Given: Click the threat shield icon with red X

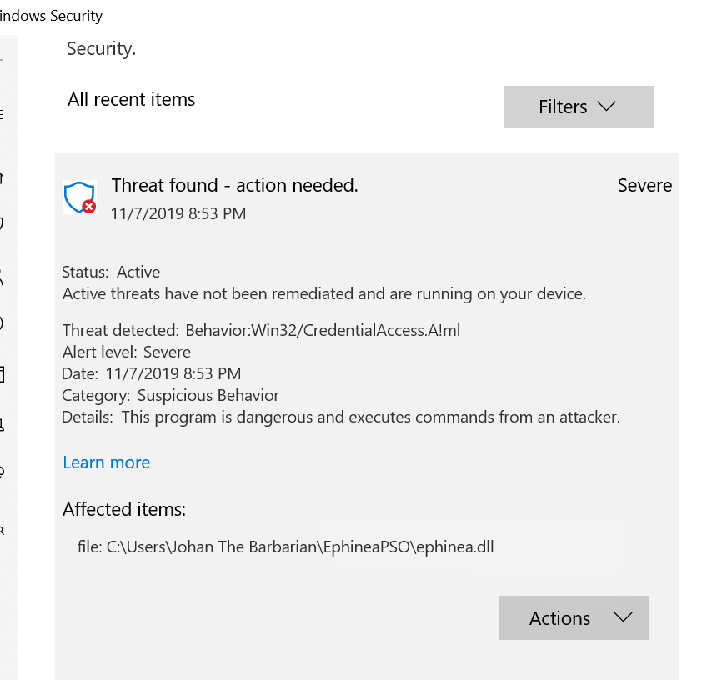Looking at the screenshot, I should (79, 197).
